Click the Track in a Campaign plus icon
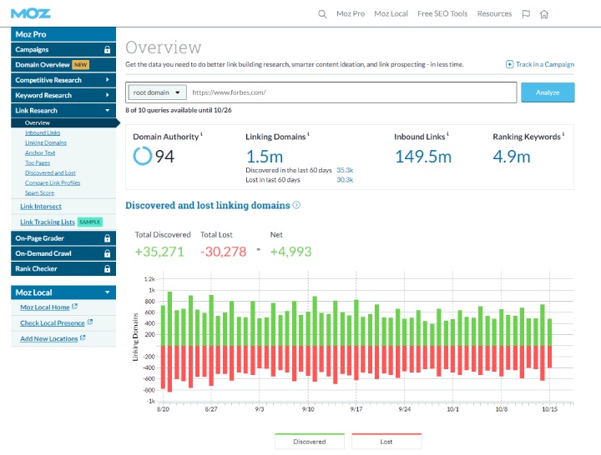Screen dimensions: 601x455 pos(509,64)
